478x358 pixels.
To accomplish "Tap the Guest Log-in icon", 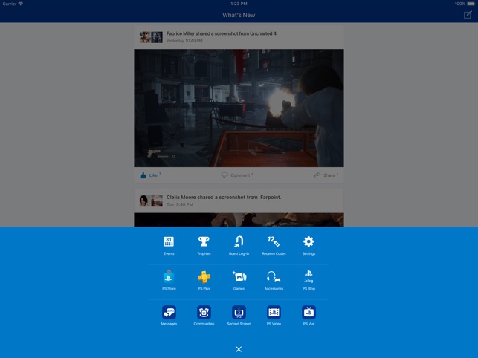I will click(x=239, y=241).
